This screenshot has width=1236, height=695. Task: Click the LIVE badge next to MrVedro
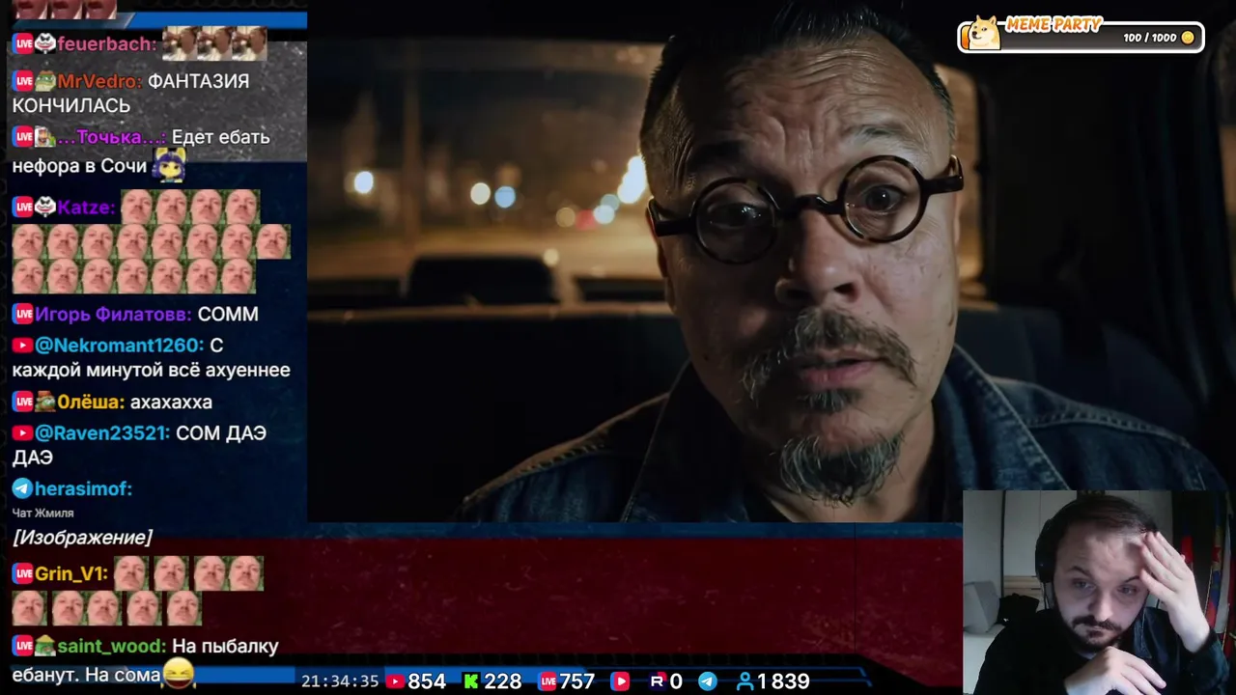pyautogui.click(x=23, y=81)
